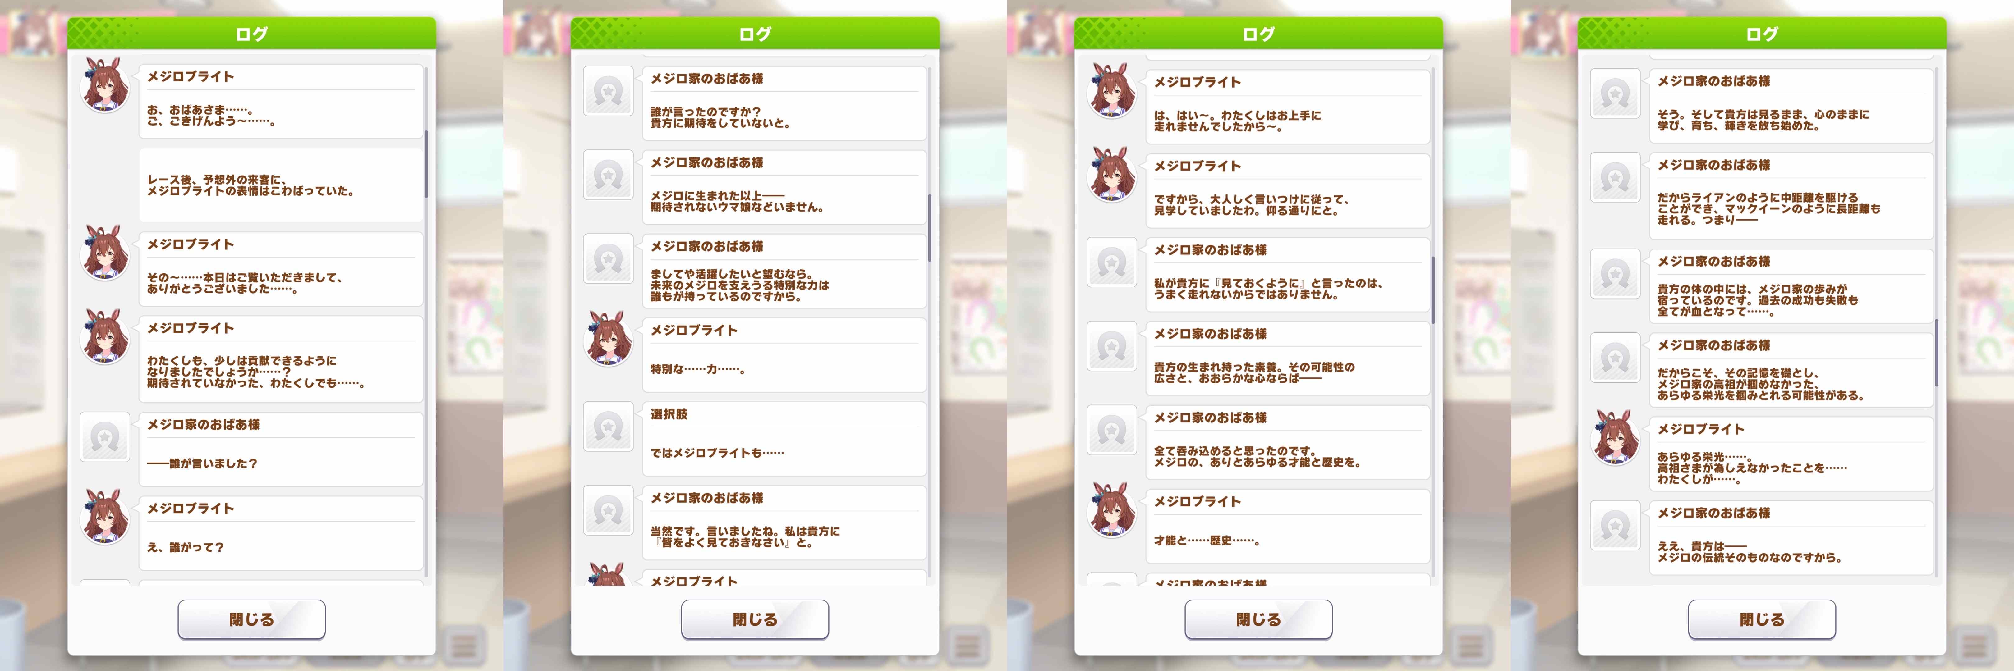Click the scrollbar of the log starting 'お、おばあさま'
The image size is (2014, 671).
[426, 164]
